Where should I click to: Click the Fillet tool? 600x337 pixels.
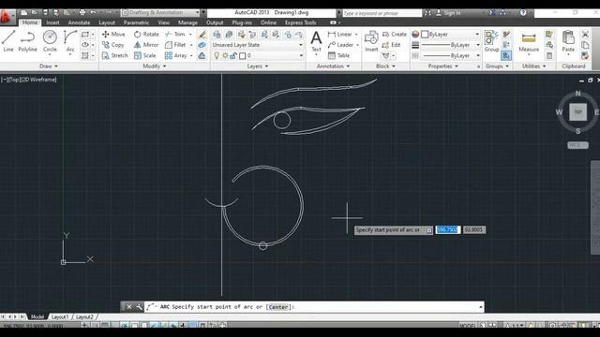point(175,45)
